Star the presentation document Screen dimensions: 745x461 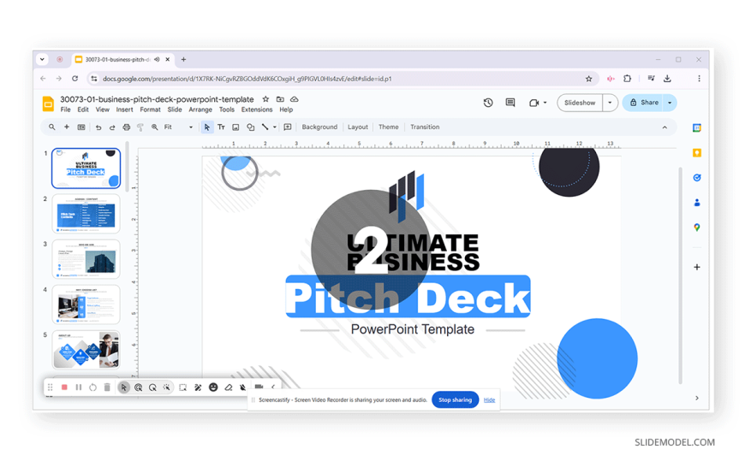(265, 99)
